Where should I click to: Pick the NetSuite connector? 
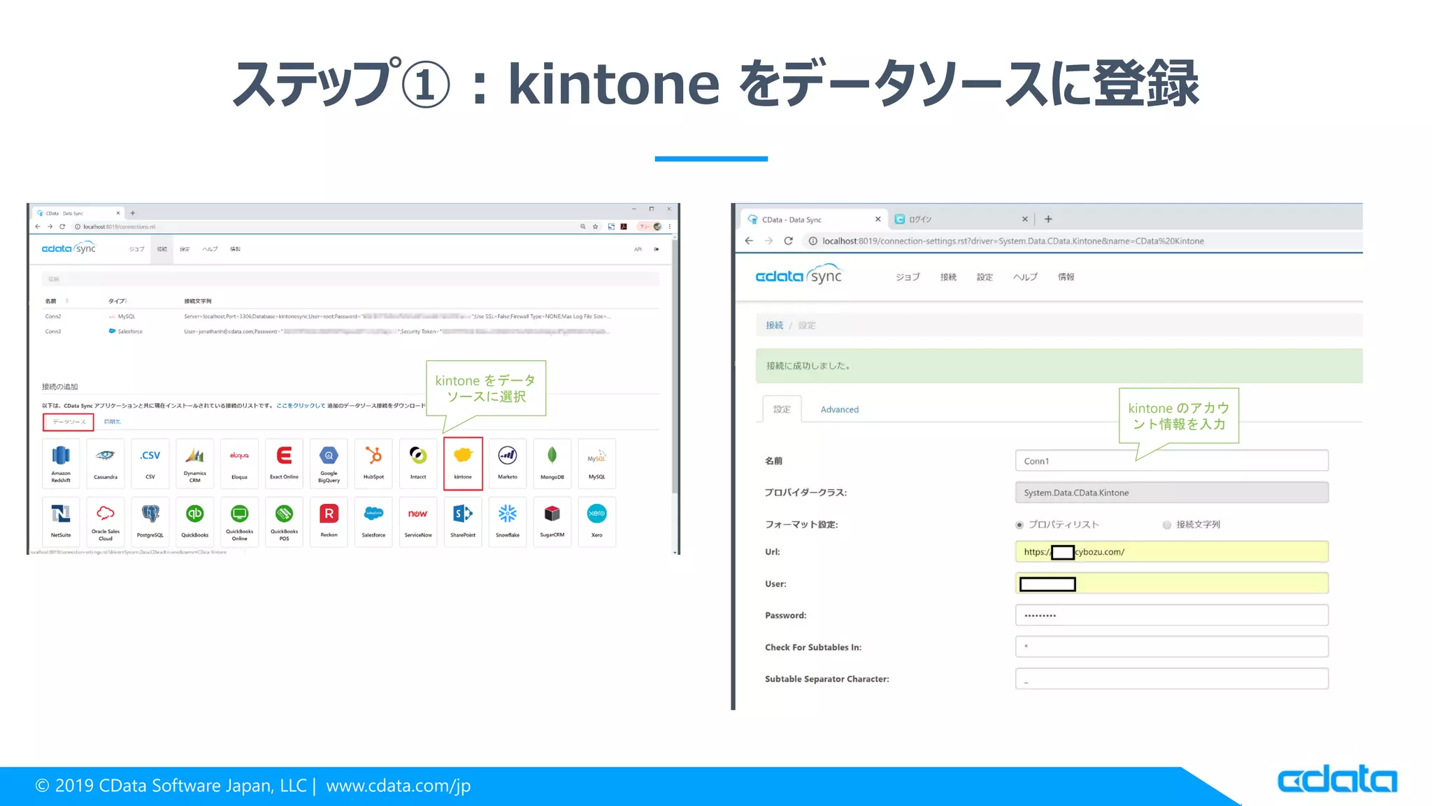tap(61, 522)
